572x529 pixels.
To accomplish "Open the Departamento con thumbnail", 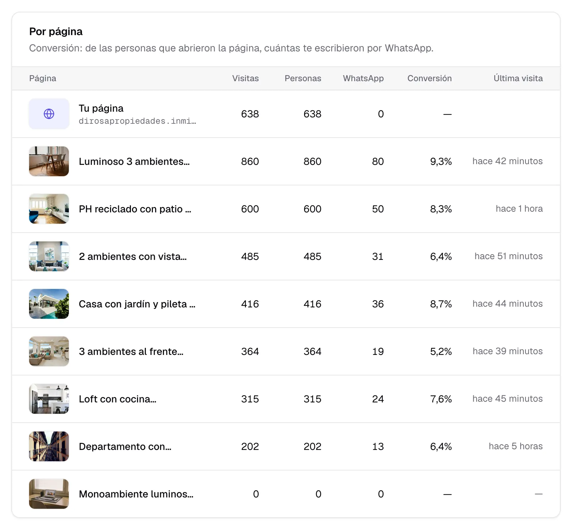I will pos(49,446).
